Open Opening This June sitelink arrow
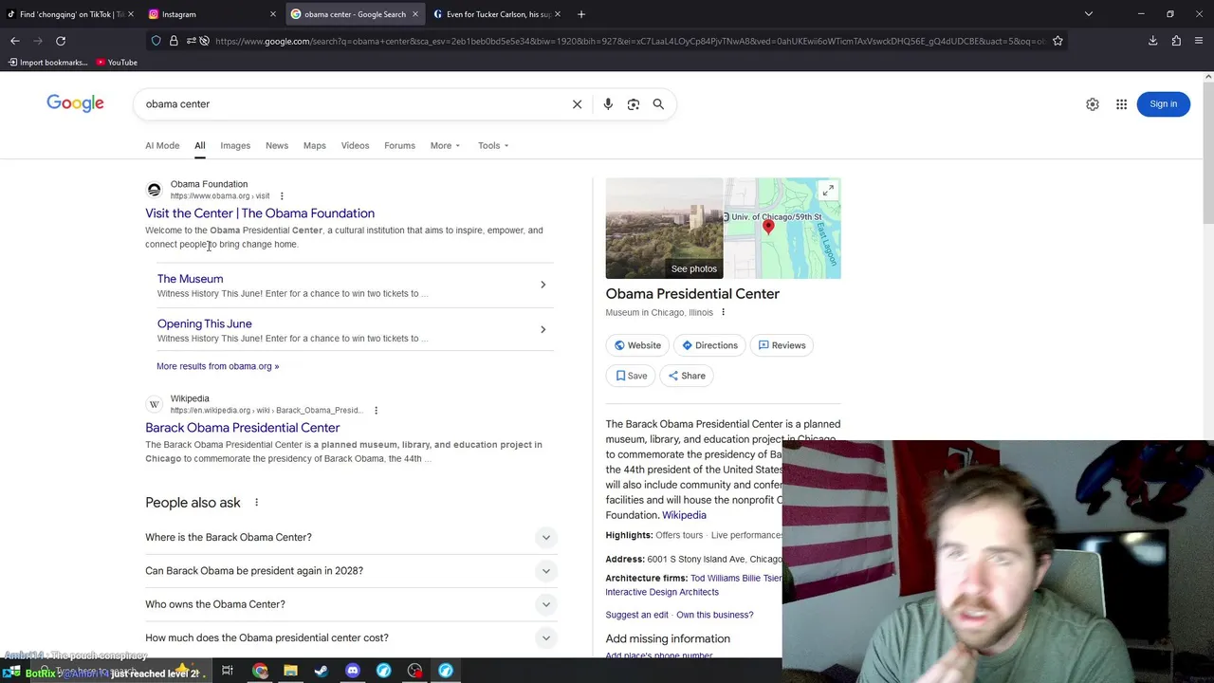The height and width of the screenshot is (683, 1214). pos(543,329)
